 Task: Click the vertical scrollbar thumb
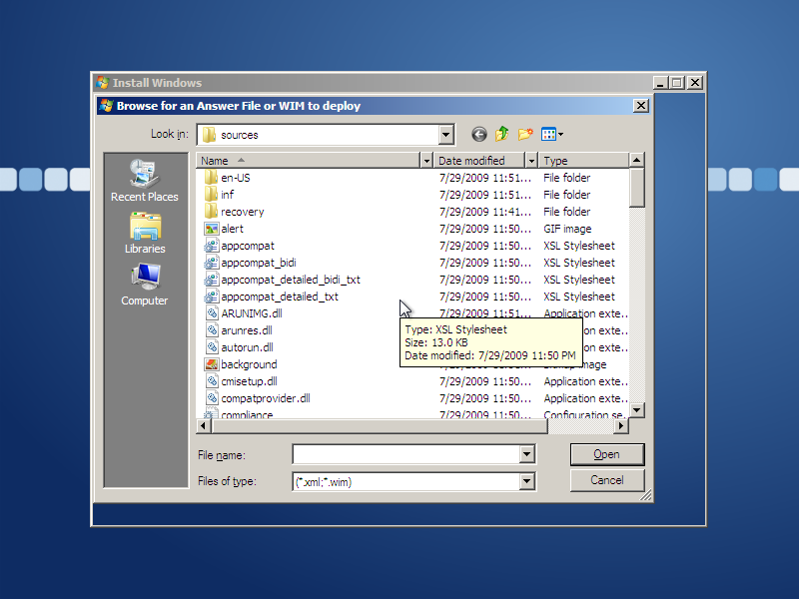636,188
